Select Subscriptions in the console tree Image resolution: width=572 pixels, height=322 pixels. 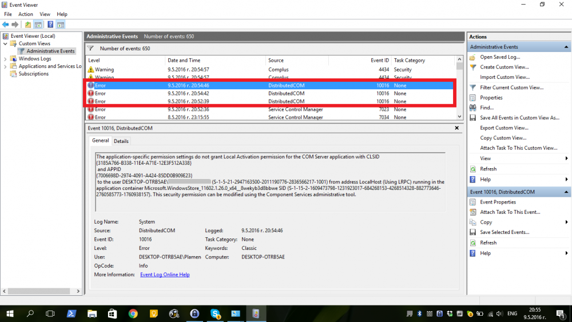(x=34, y=74)
